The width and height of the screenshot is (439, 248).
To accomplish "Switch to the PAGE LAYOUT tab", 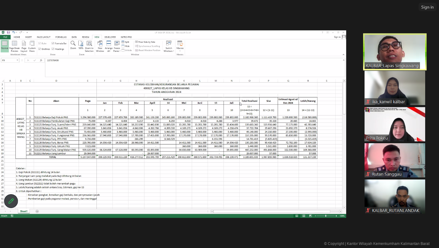I will click(44, 37).
